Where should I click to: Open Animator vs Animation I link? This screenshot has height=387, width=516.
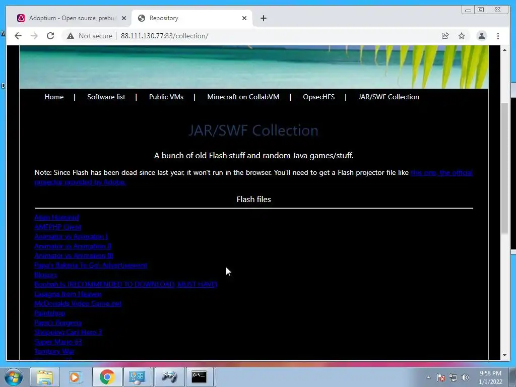pos(71,236)
